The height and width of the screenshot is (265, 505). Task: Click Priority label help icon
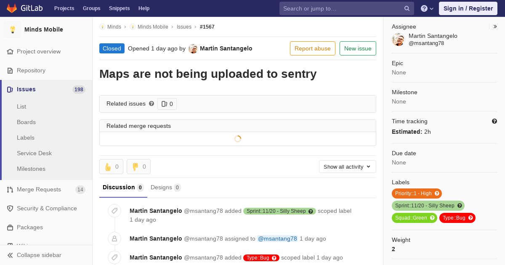pos(437,193)
